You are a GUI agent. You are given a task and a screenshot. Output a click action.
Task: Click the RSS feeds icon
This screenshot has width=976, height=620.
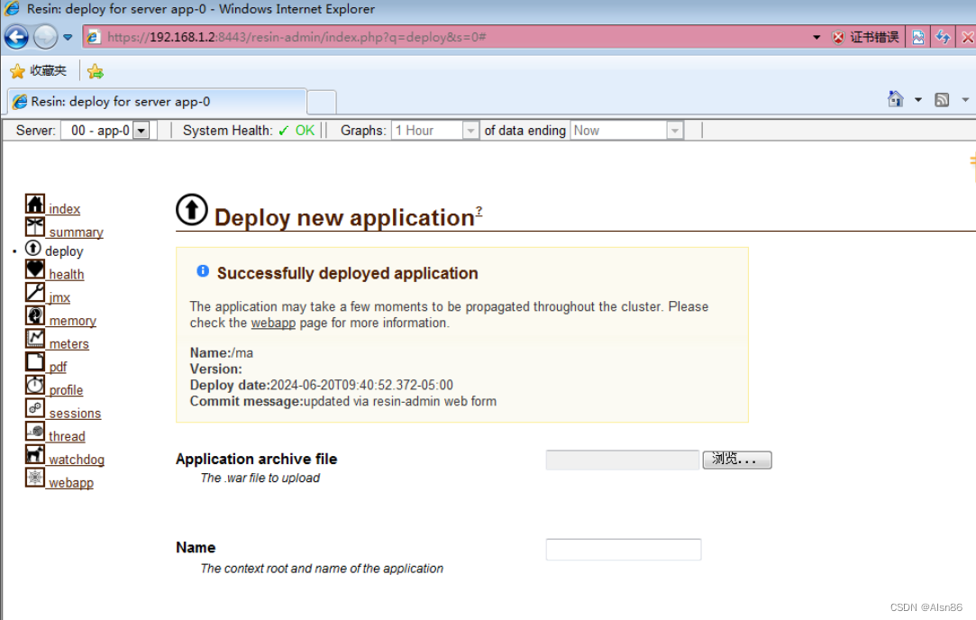point(942,100)
